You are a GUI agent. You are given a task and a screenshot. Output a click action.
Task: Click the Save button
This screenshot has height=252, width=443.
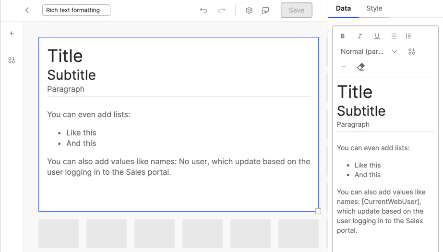click(296, 10)
